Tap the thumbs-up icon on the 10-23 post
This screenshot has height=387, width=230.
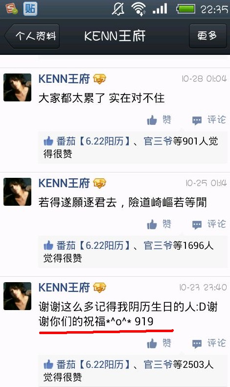click(152, 343)
